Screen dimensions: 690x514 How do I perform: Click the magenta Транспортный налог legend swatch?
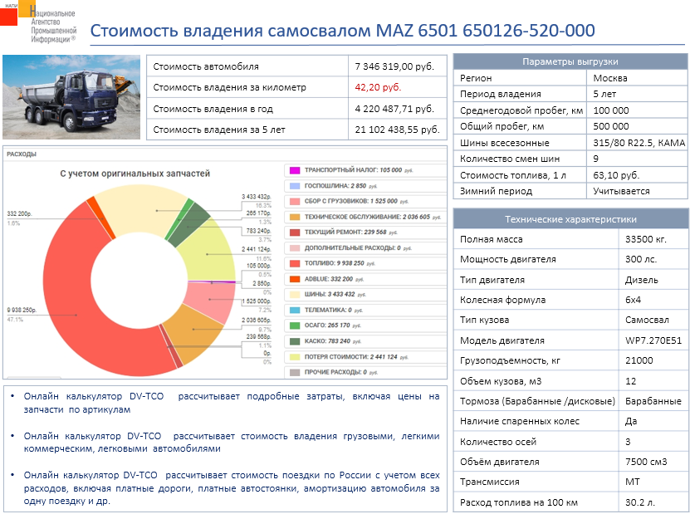tap(294, 170)
